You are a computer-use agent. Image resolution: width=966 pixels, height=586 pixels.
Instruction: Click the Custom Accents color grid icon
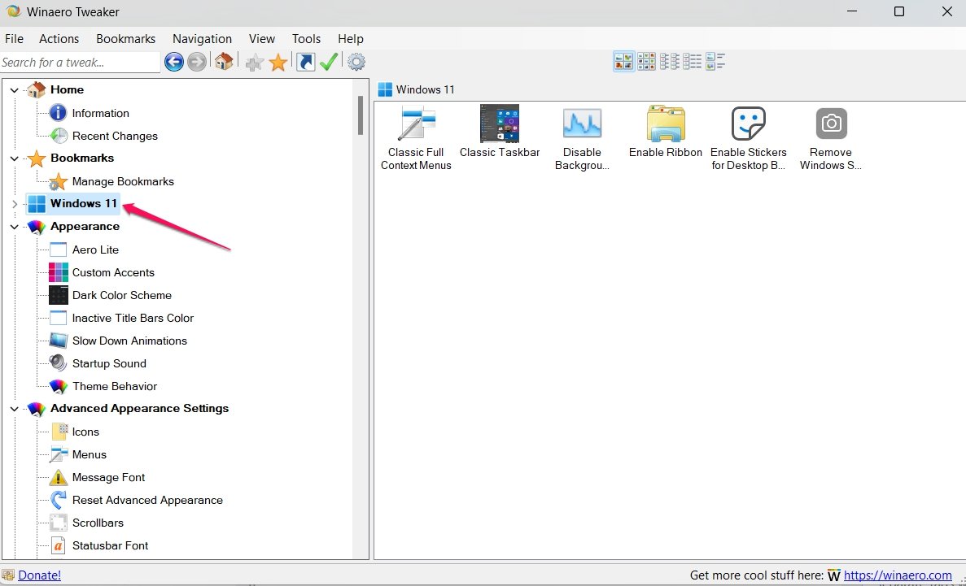58,272
